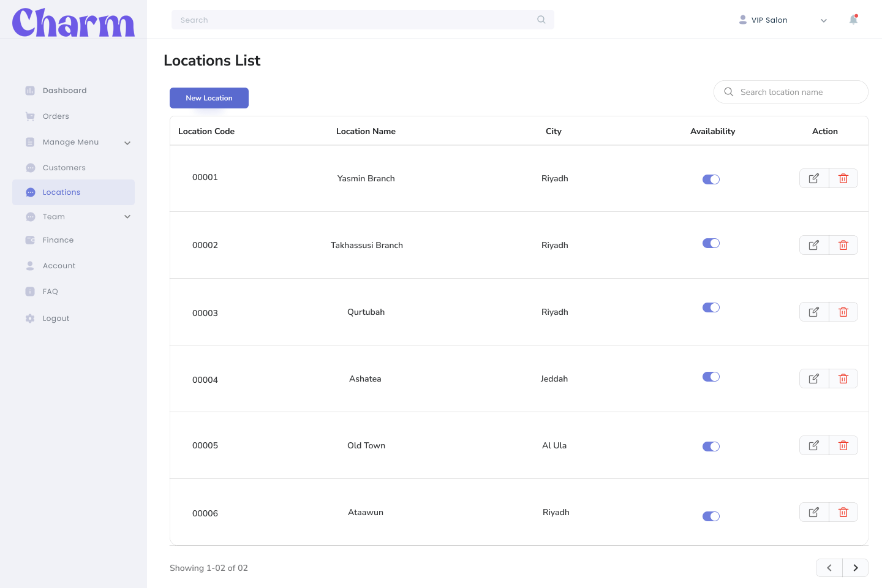Edit the Qurtubah location
The width and height of the screenshot is (882, 588).
[814, 312]
